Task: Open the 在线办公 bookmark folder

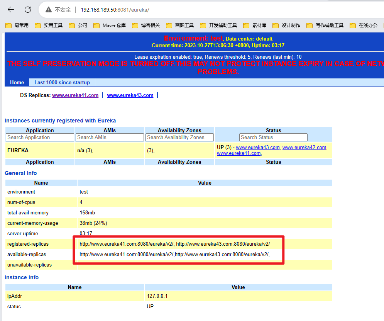Action: click(x=364, y=25)
